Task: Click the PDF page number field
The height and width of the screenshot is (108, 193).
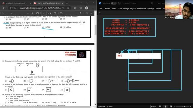Action: (x=44, y=13)
